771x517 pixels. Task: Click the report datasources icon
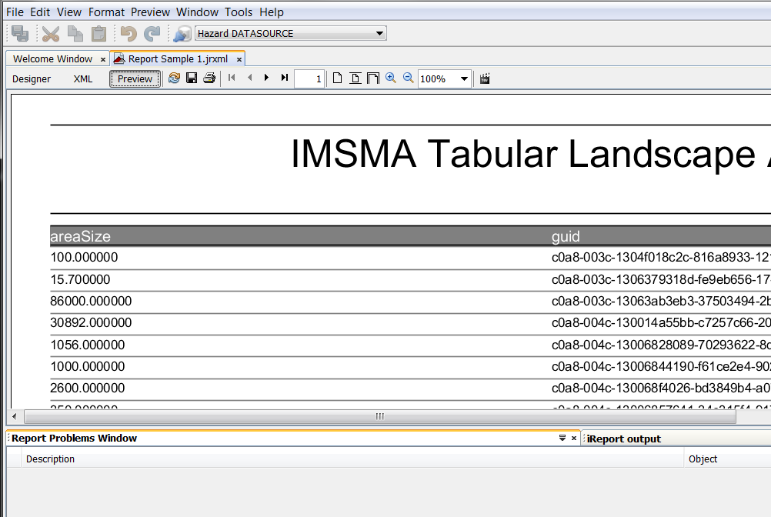[182, 33]
